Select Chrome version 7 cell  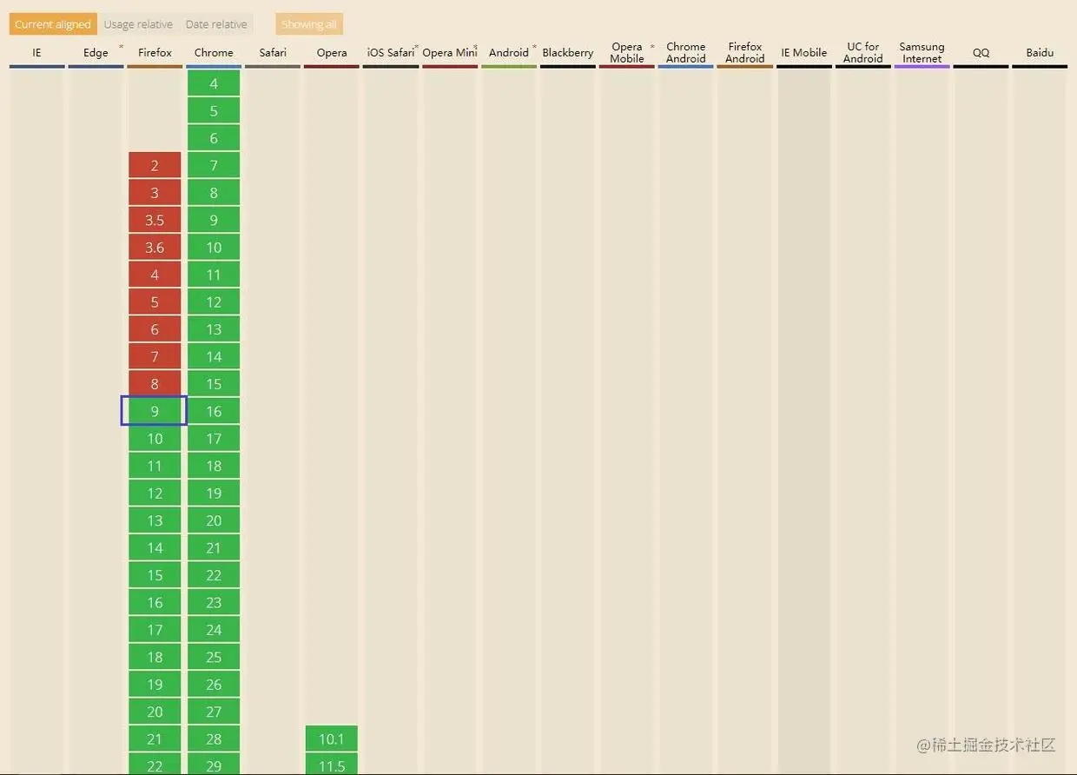pos(214,165)
